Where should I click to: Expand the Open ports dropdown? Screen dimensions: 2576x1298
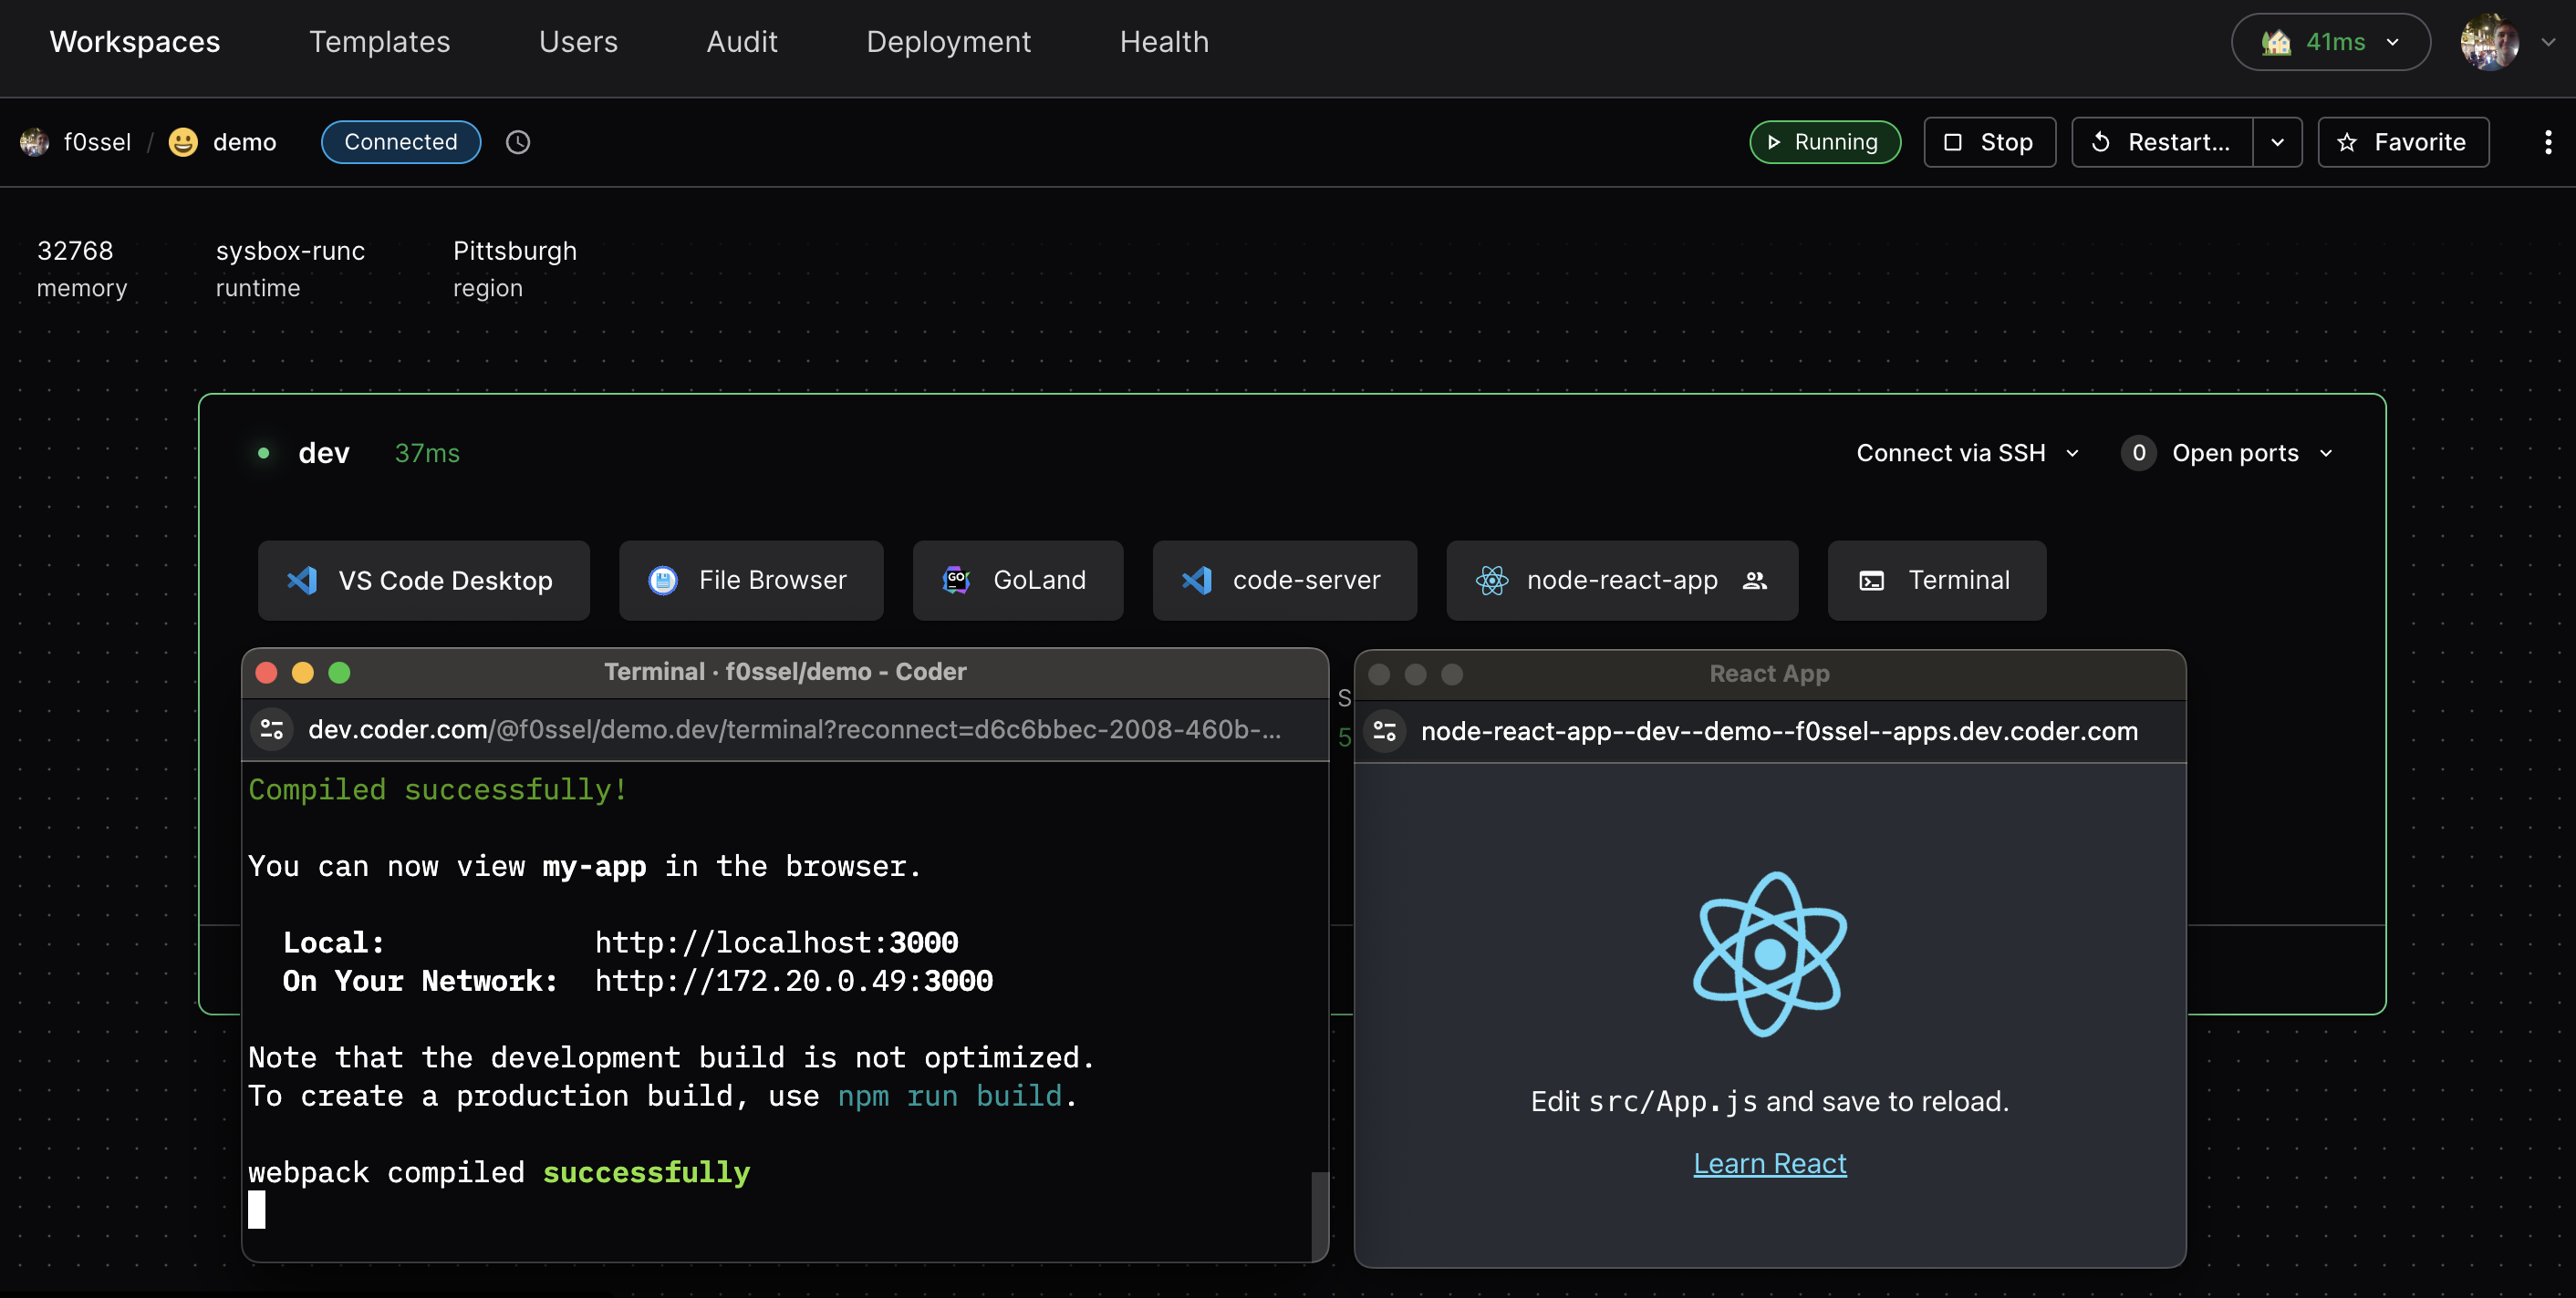(2226, 453)
